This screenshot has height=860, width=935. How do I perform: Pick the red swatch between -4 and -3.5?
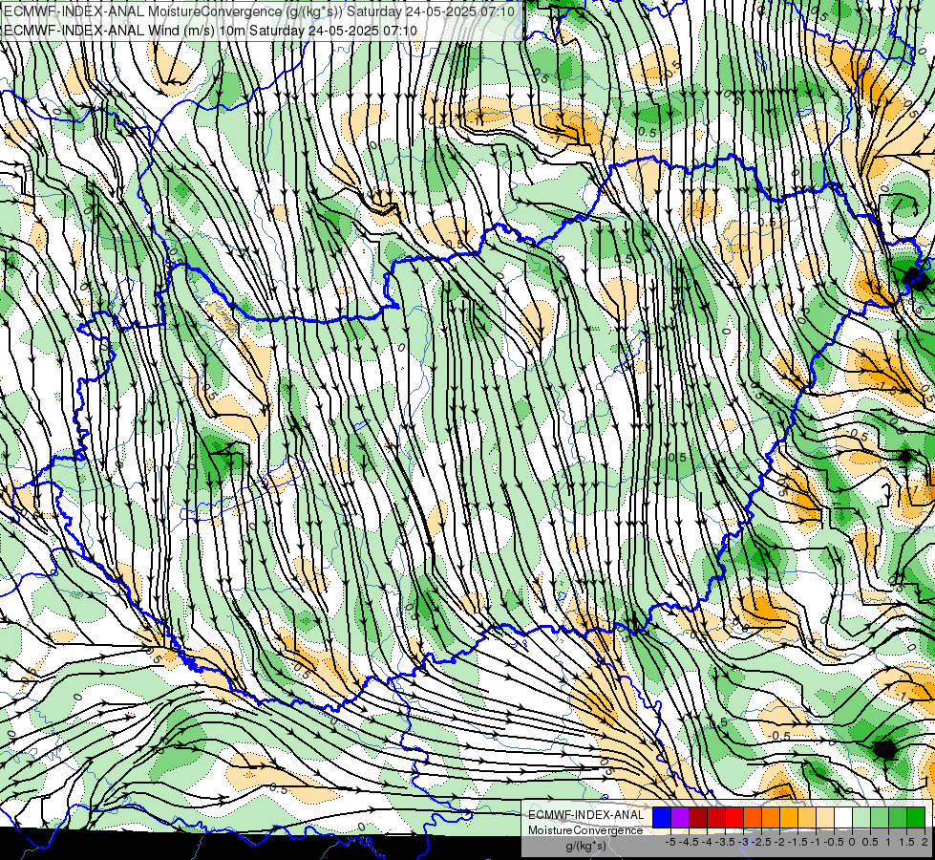716,817
